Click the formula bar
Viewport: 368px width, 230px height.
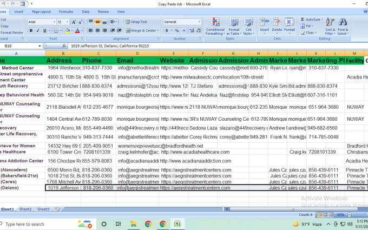218,46
